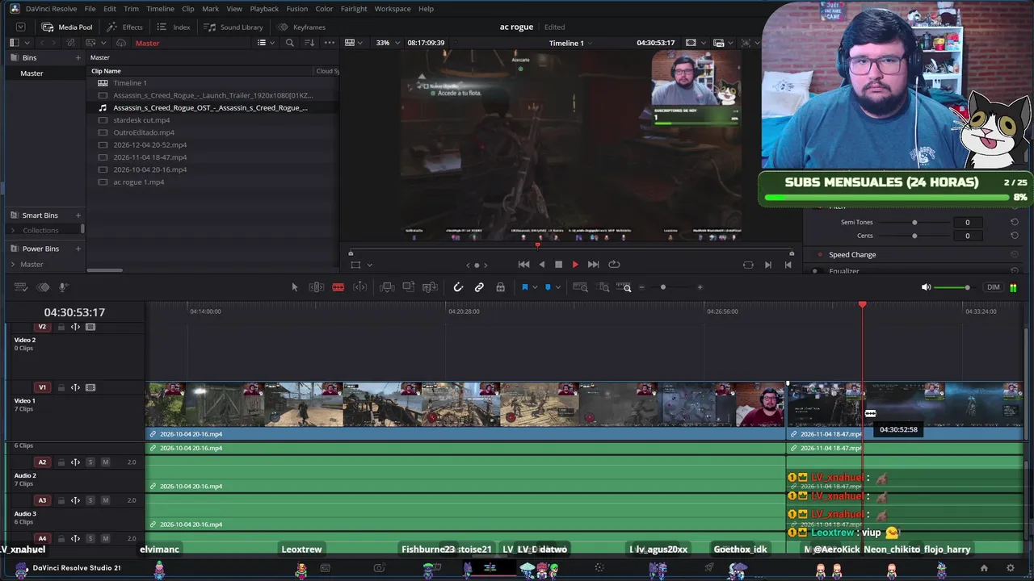Toggle the Linked Selection chain icon
Viewport: 1034px width, 581px height.
tap(479, 287)
